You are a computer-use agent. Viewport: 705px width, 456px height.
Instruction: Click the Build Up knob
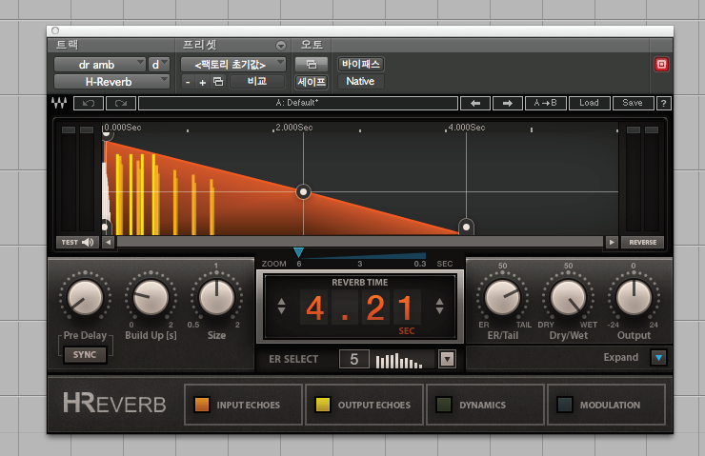151,297
